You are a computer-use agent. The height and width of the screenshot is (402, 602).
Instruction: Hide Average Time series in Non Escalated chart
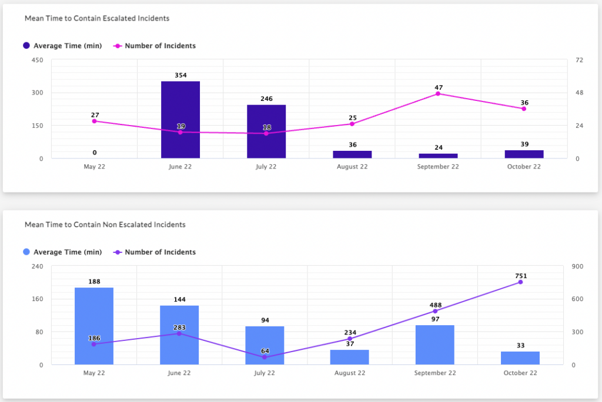tap(62, 252)
